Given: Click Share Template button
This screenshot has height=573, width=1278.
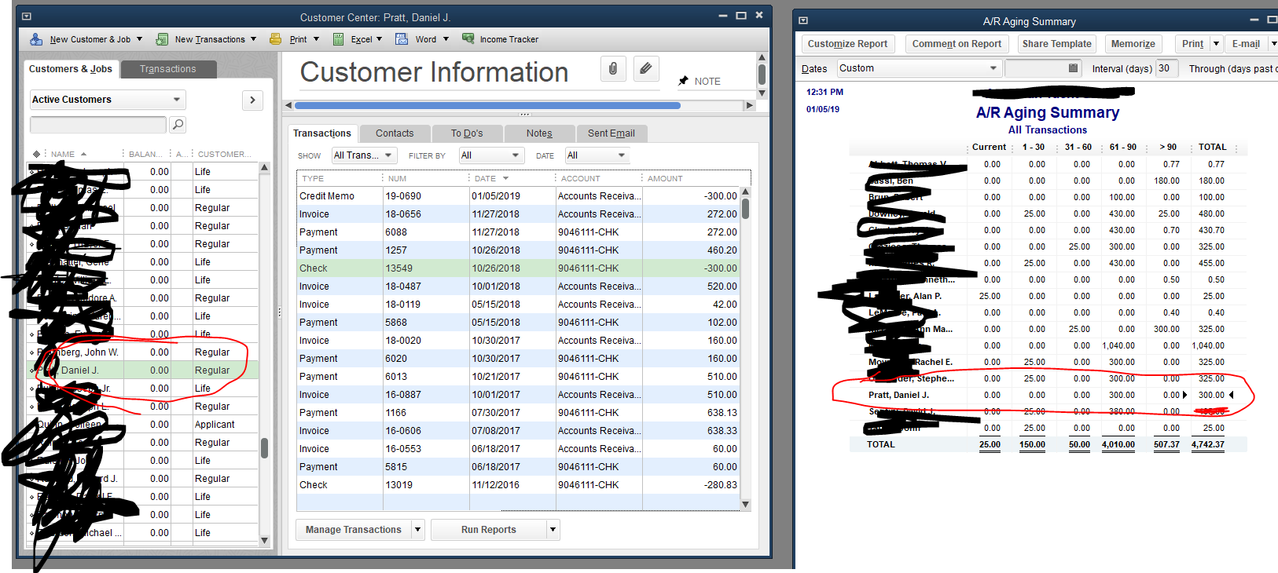Looking at the screenshot, I should tap(1056, 44).
